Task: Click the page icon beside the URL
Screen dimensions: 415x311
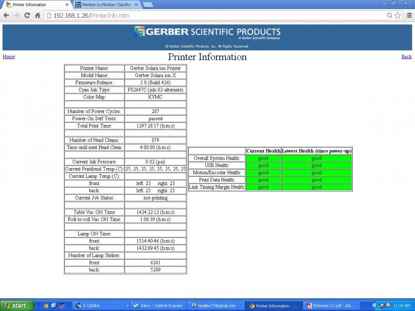Action: (49, 16)
